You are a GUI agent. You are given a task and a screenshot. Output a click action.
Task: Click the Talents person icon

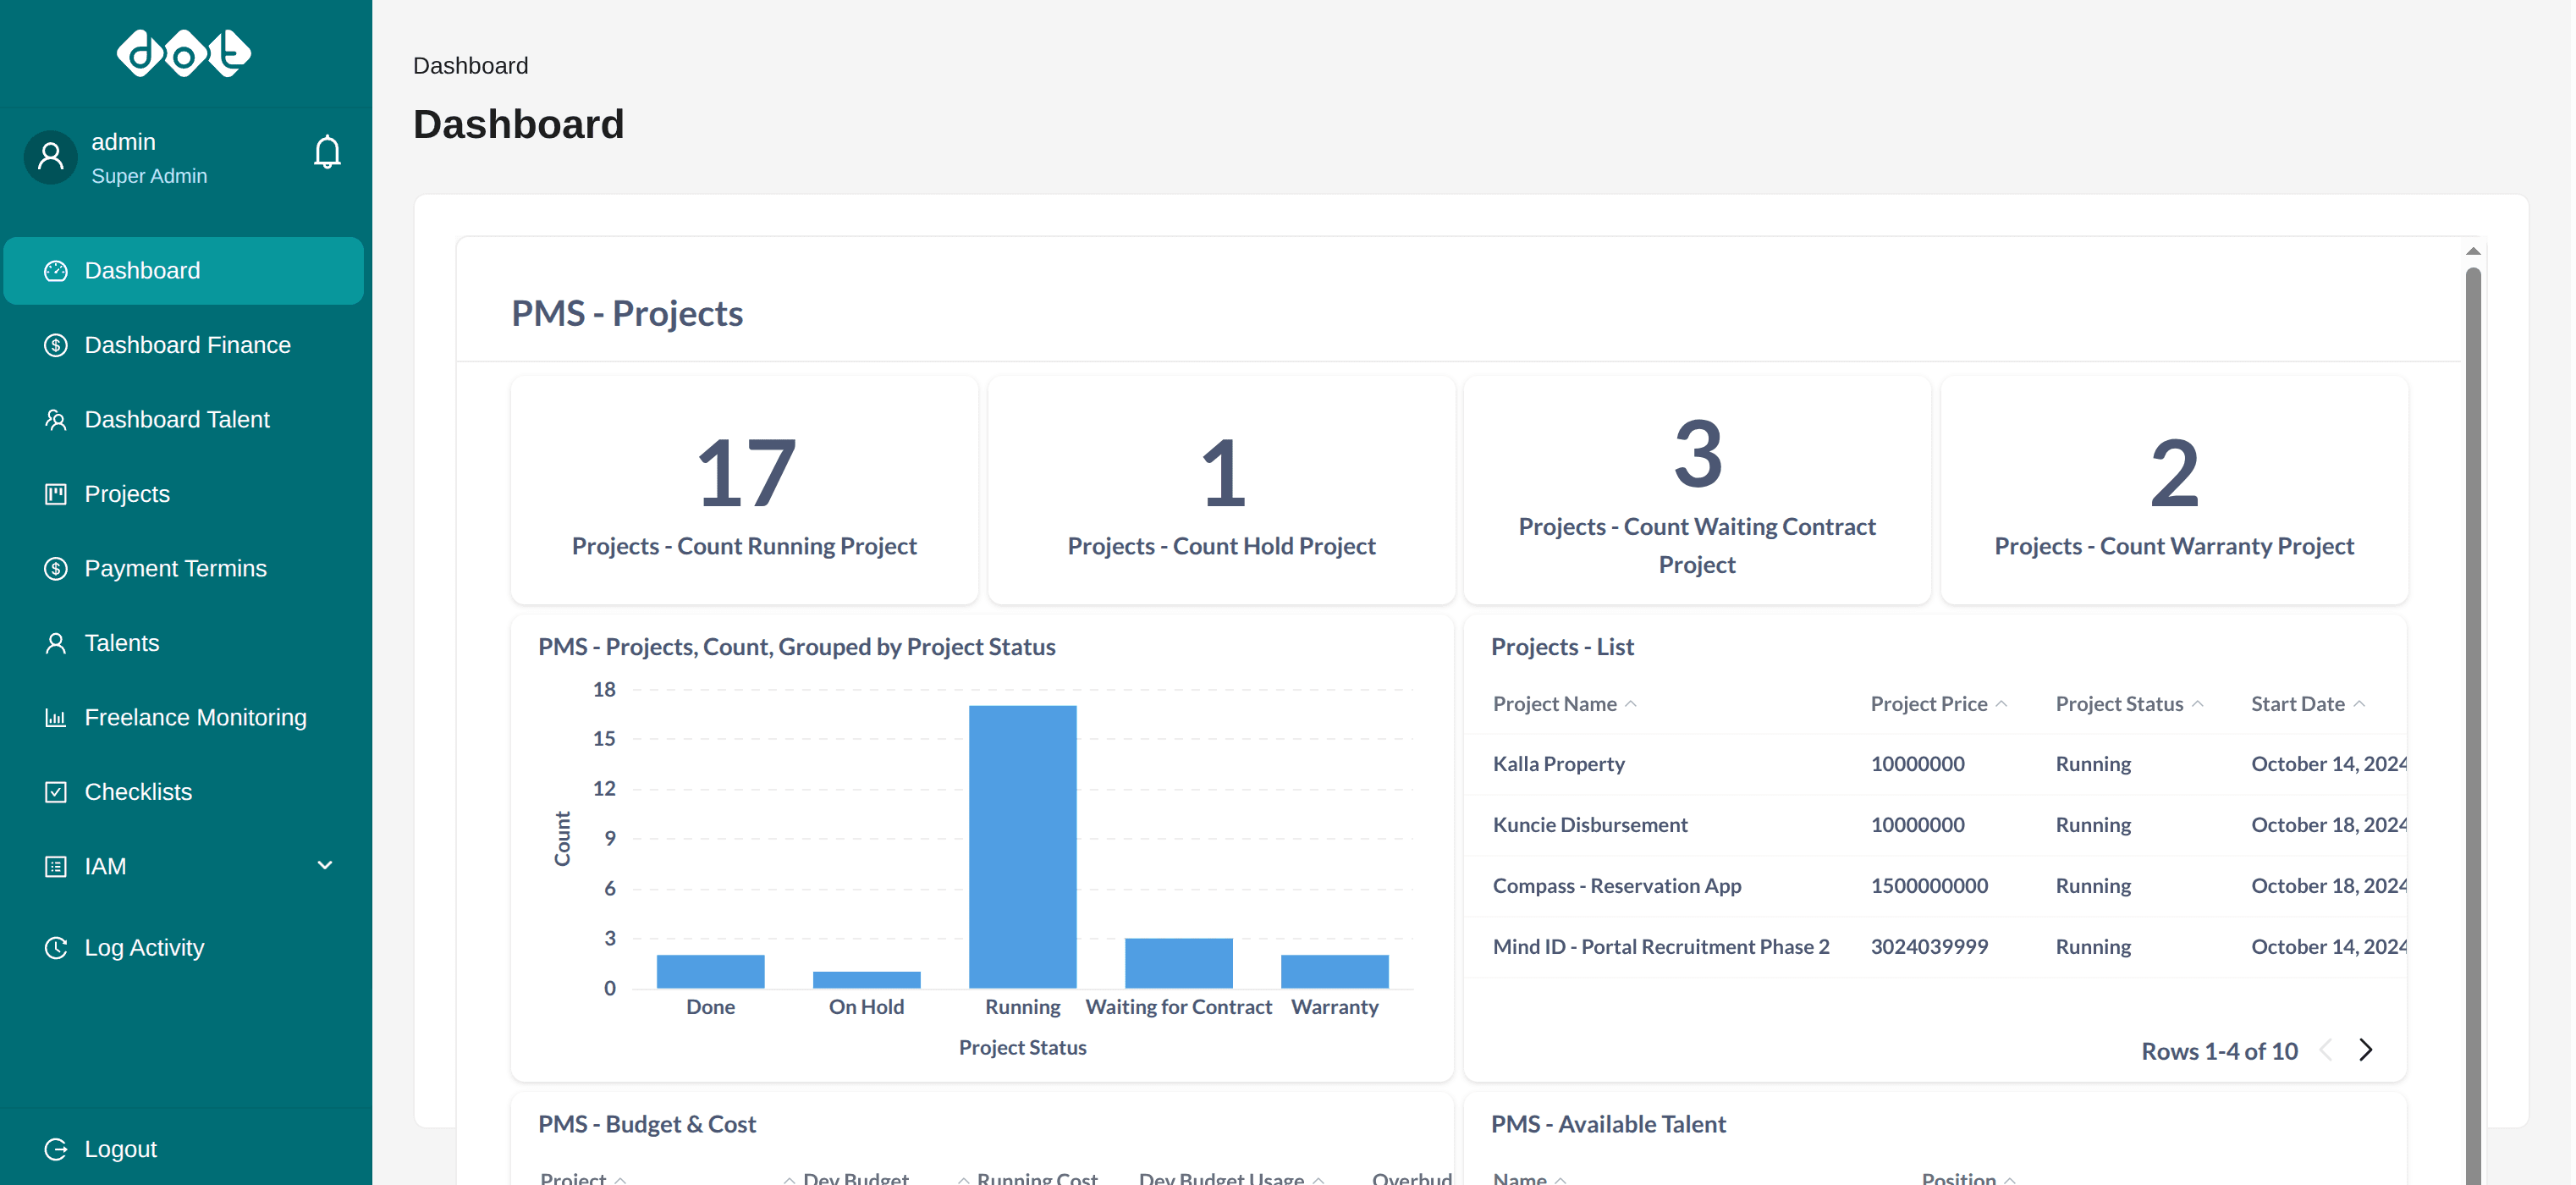pos(56,643)
